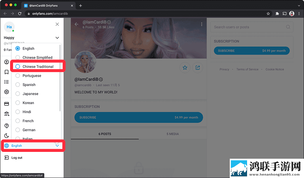304x178 pixels.
Task: Close the sidebar menu with X
Action: coord(57,24)
